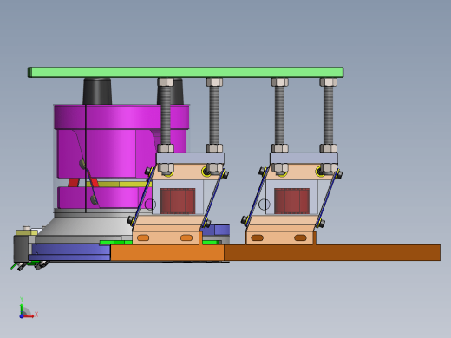This screenshot has width=451, height=338.
Task: Select the bright orange base plate section
Action: coord(167,252)
